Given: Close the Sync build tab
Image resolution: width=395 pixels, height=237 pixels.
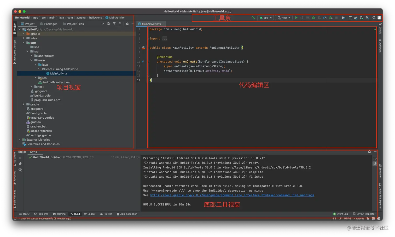Looking at the screenshot, I should click(39, 152).
